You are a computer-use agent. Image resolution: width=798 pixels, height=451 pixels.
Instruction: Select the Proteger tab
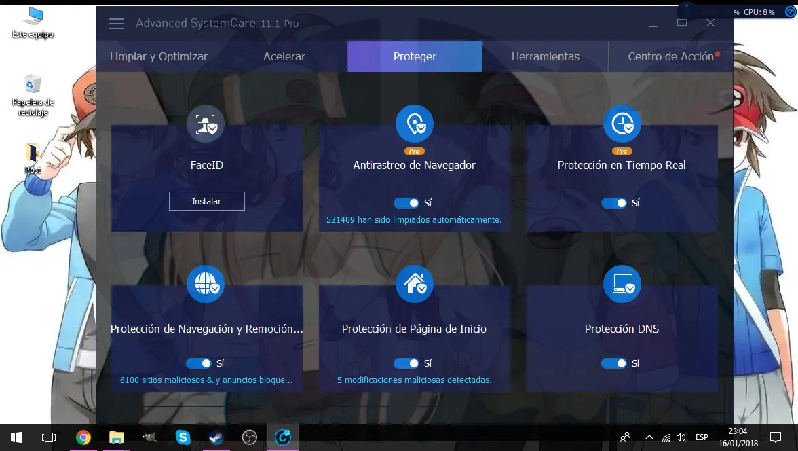415,56
